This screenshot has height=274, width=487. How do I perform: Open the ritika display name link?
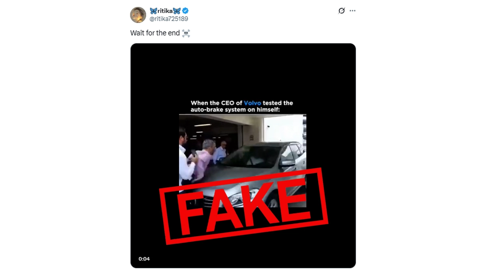[165, 11]
